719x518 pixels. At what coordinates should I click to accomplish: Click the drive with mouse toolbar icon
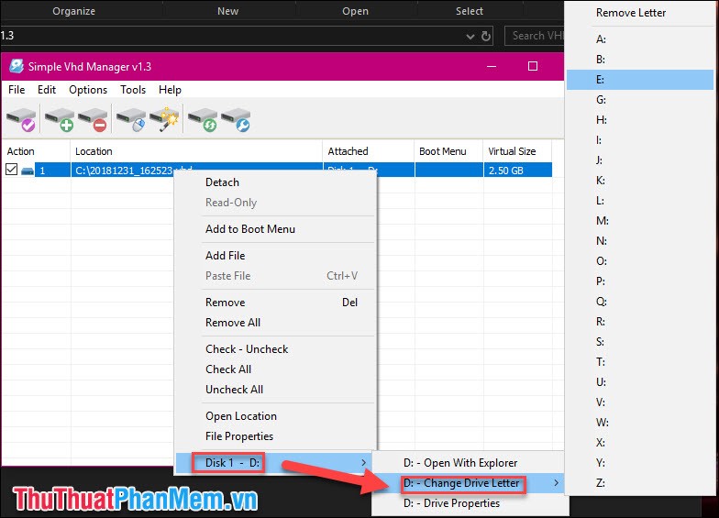coord(131,119)
